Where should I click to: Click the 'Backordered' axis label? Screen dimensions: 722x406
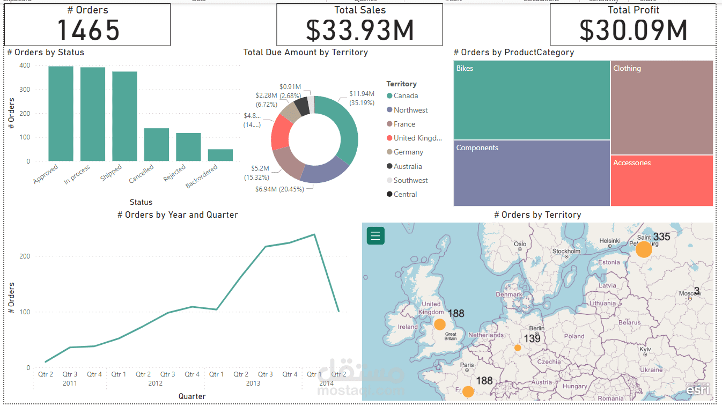coord(202,176)
